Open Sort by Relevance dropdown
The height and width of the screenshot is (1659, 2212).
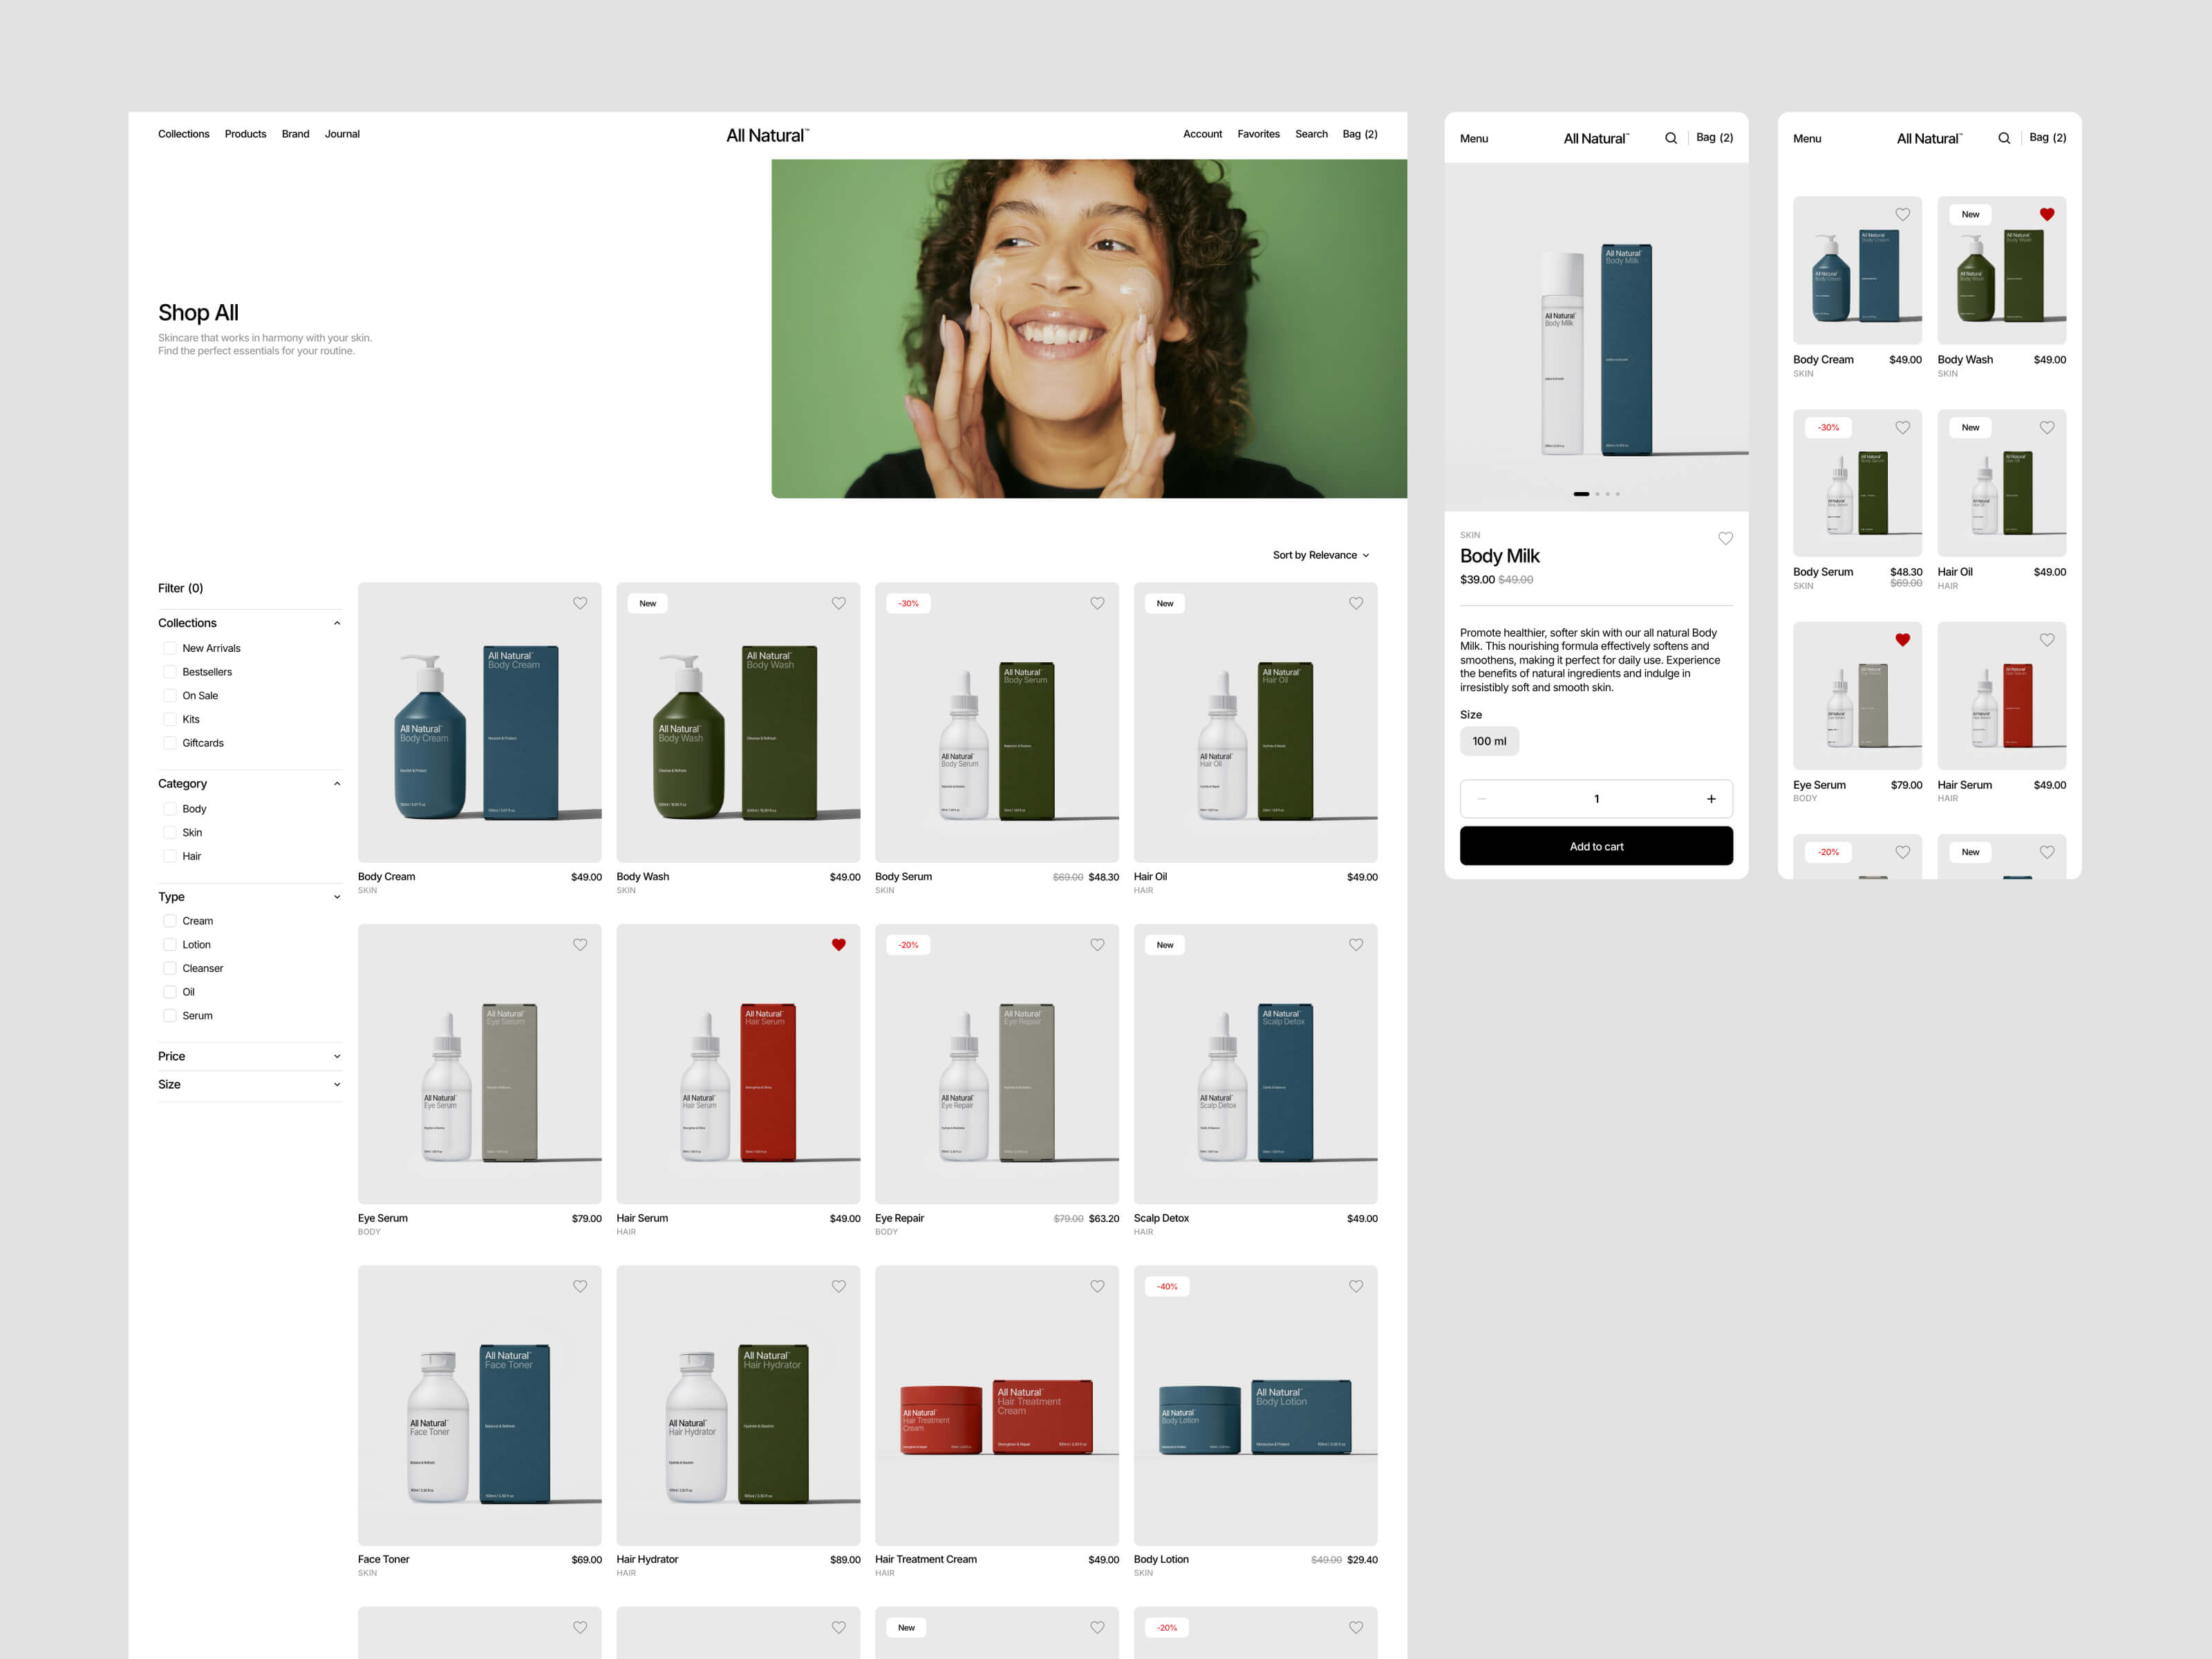click(1320, 555)
